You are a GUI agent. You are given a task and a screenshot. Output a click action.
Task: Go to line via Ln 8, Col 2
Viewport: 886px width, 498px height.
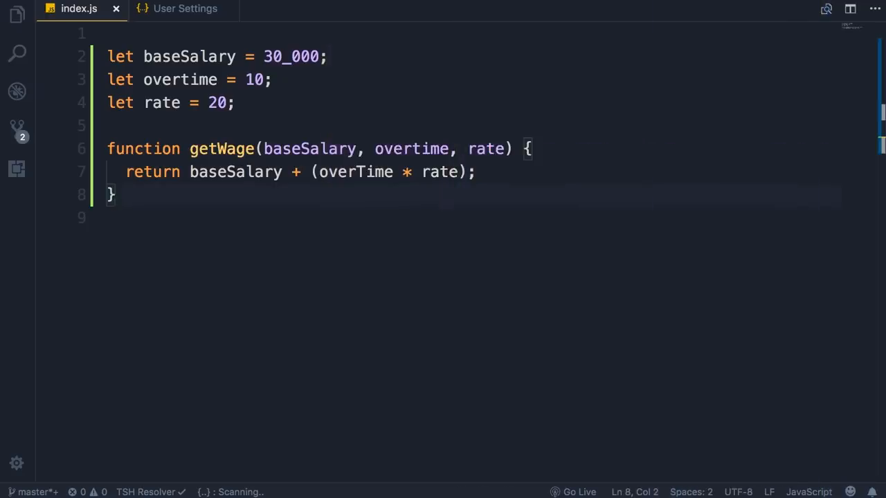pos(635,492)
